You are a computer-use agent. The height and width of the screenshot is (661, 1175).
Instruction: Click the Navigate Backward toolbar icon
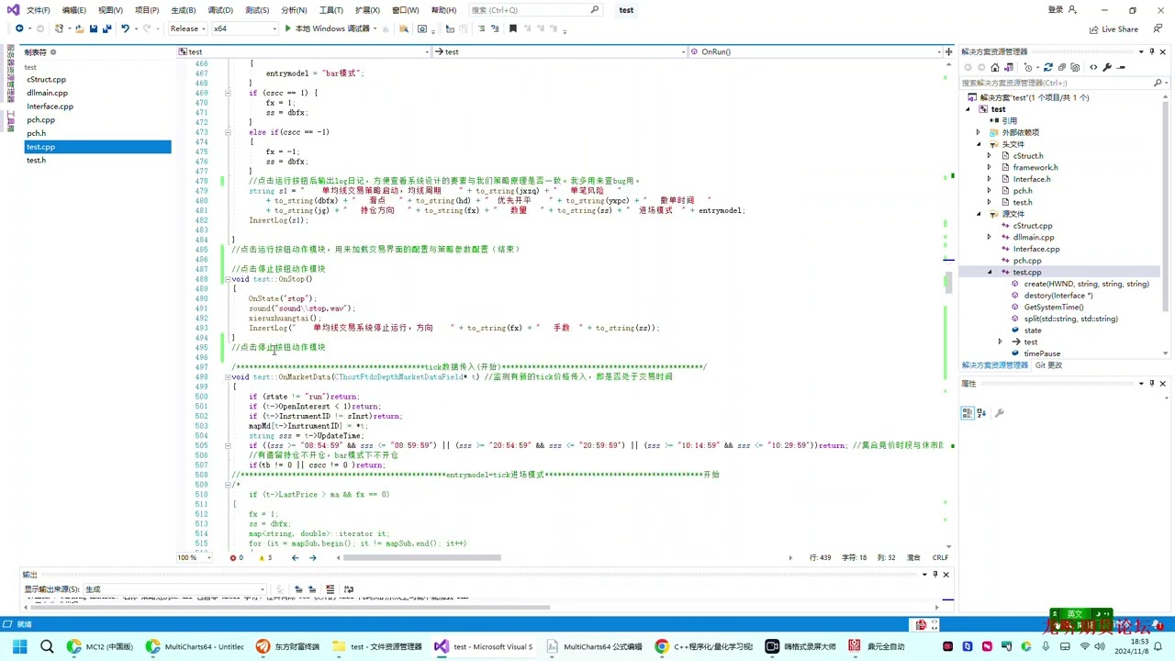tap(19, 28)
